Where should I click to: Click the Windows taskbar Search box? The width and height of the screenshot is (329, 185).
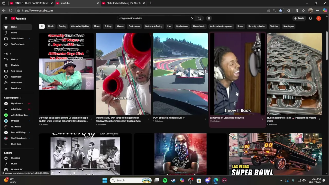[x=131, y=180]
